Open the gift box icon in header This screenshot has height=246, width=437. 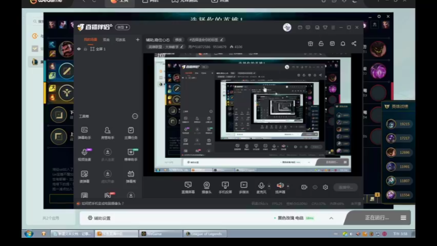[310, 44]
